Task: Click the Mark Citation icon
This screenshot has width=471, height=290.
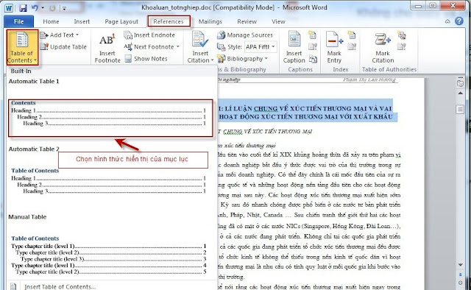Action: coord(383,48)
